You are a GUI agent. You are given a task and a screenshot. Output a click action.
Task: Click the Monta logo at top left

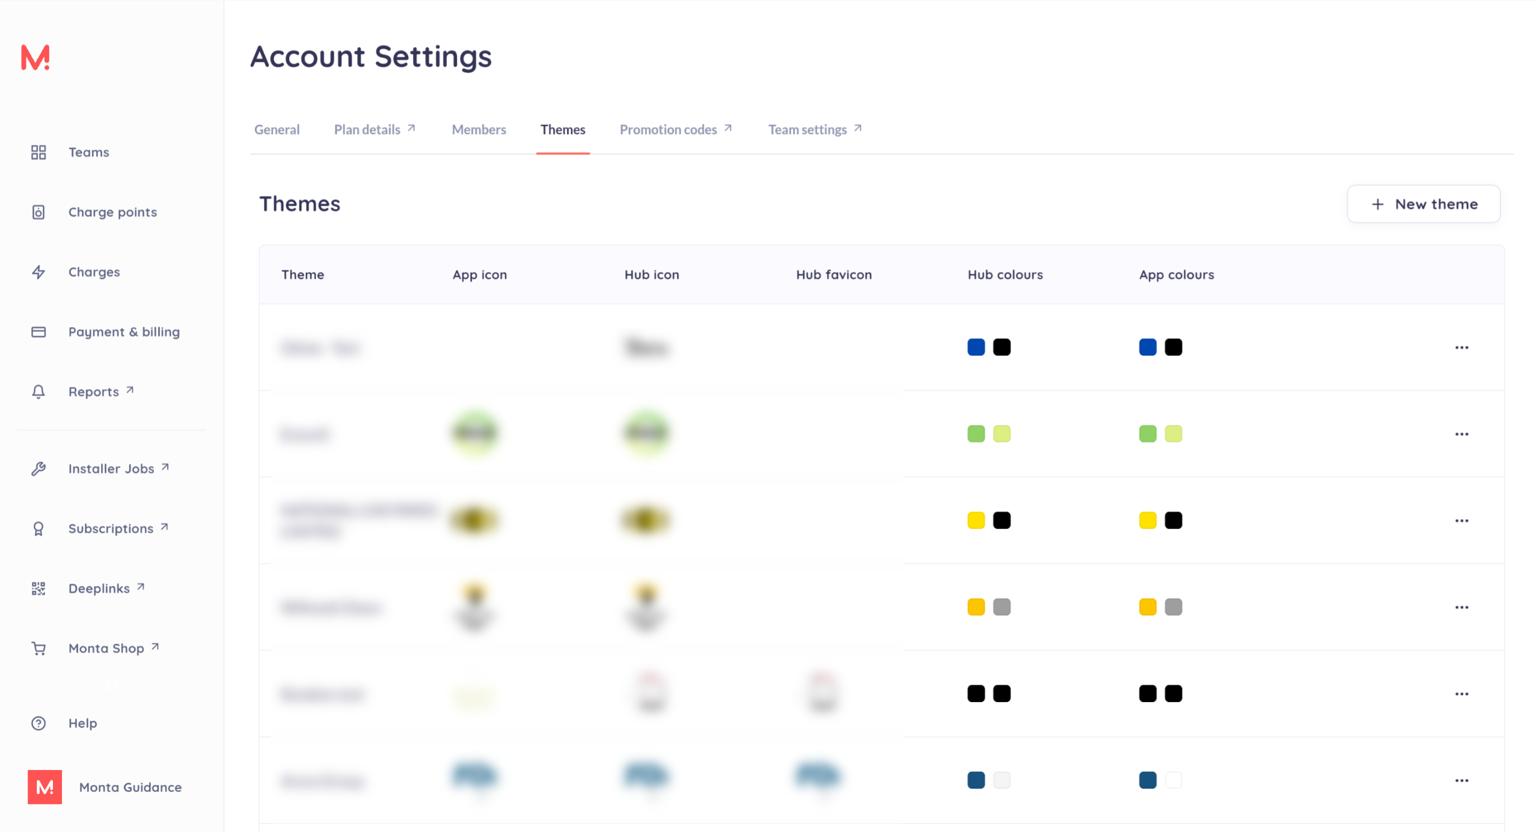pos(35,58)
